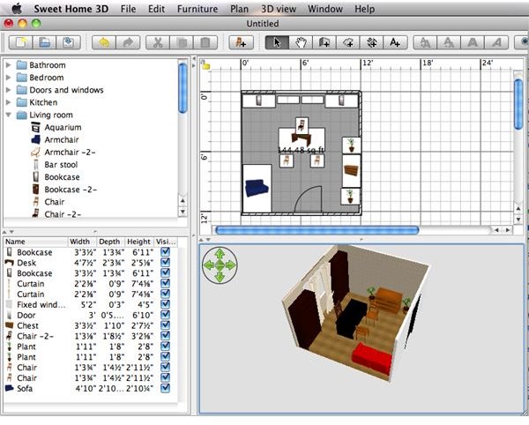Click the plan horizontal scrollbar thumb

317,230
